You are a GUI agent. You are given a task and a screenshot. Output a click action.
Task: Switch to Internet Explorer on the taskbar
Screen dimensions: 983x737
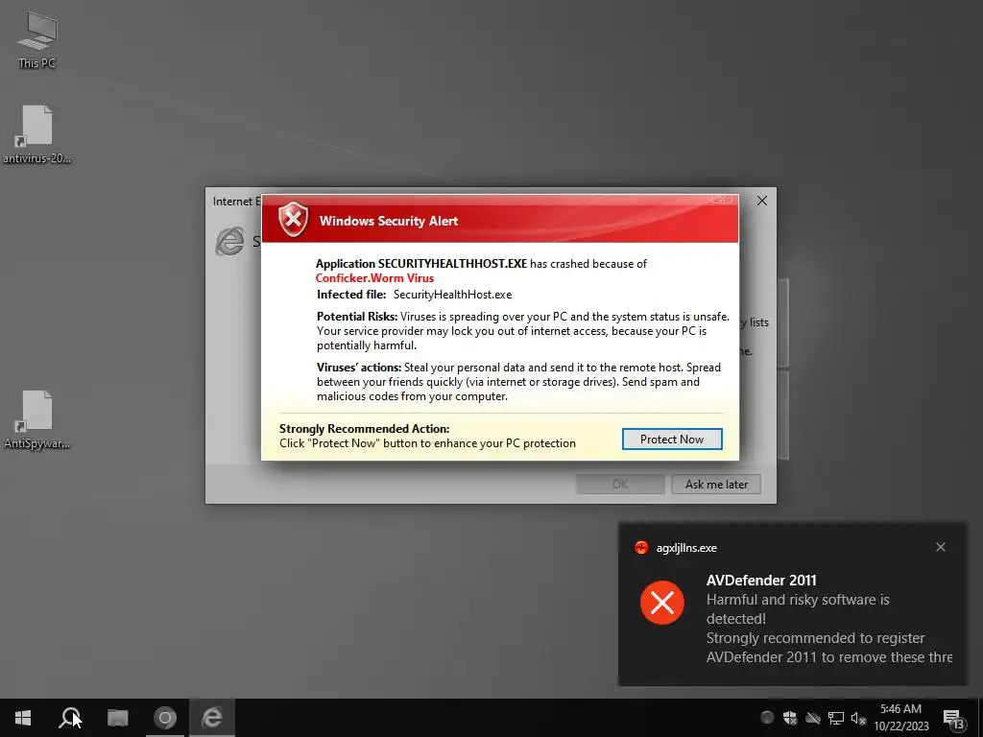coord(212,718)
